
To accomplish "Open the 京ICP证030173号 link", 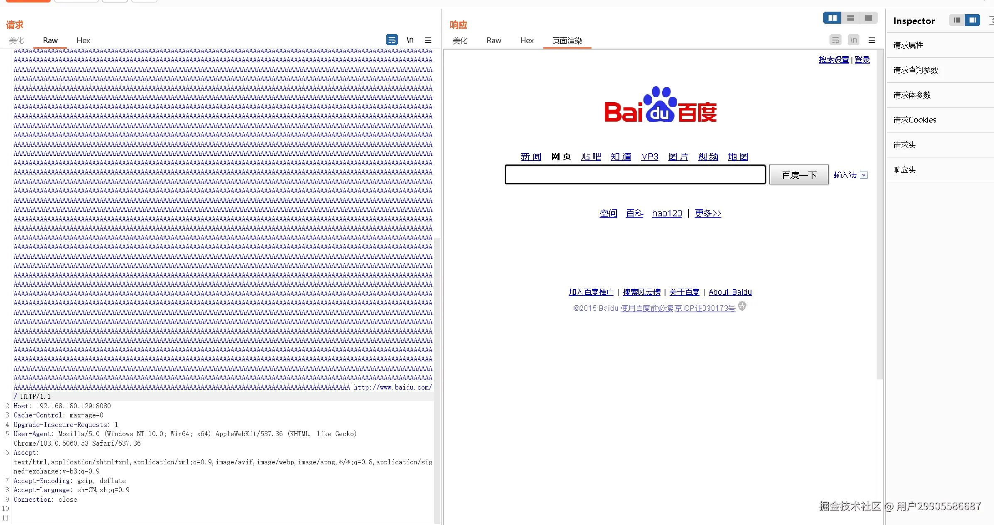I will tap(705, 308).
